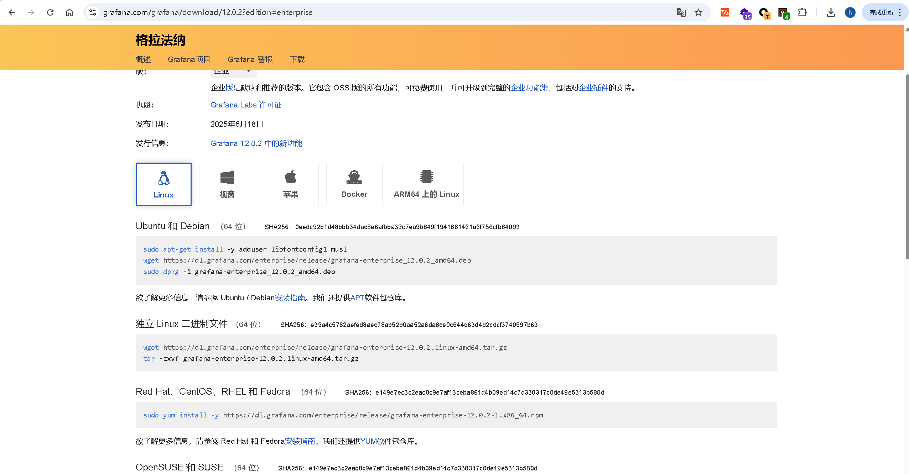Click the 独立 Linux 二进制文件 SHA256 hash
The height and width of the screenshot is (474, 909).
(x=424, y=325)
